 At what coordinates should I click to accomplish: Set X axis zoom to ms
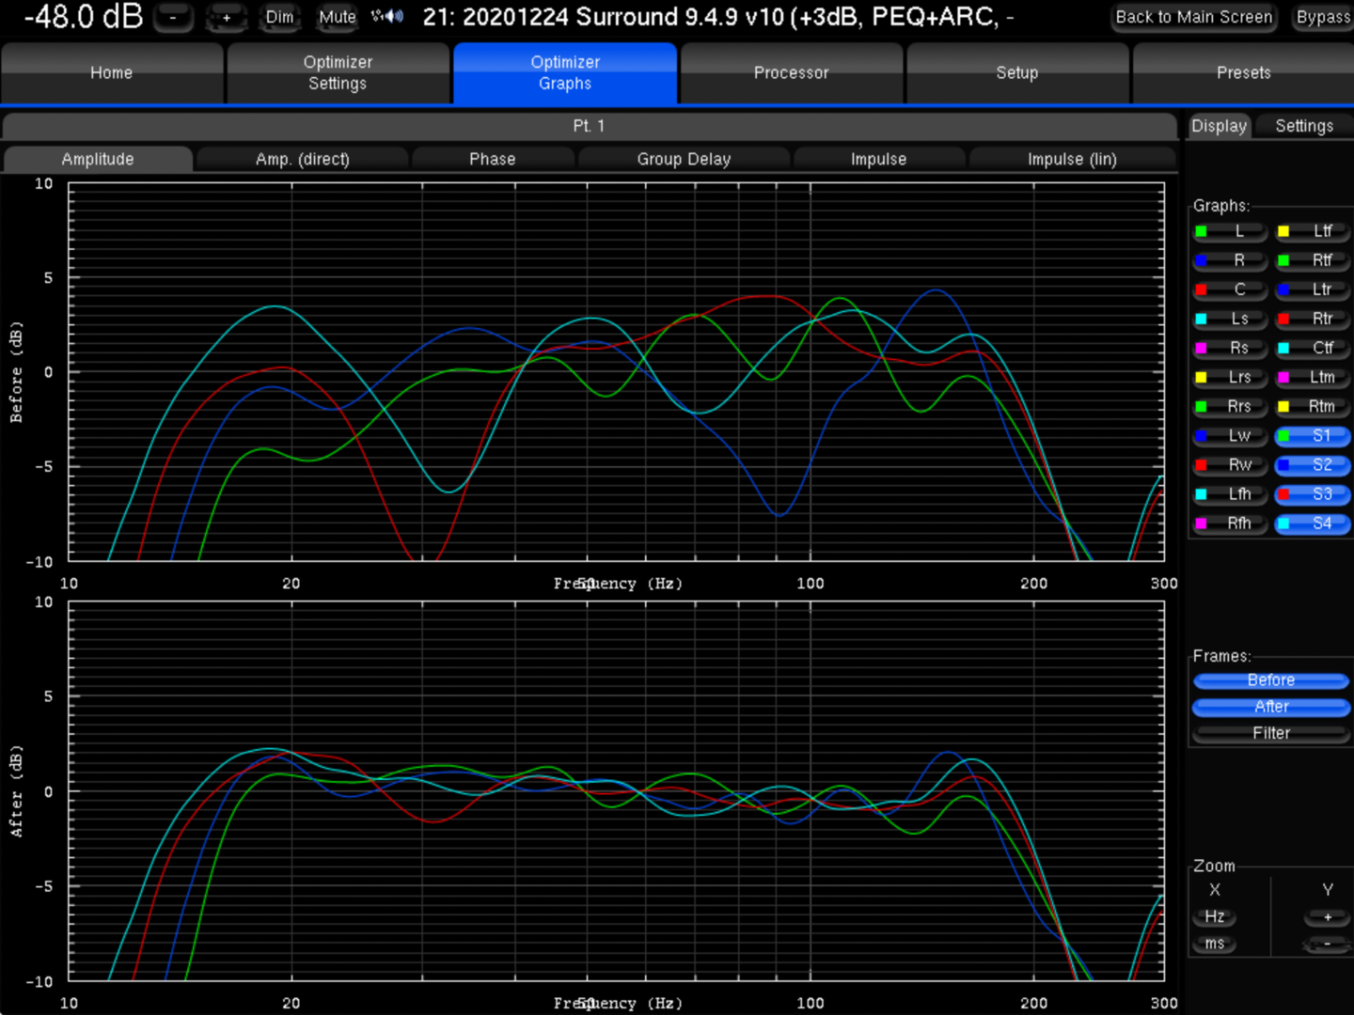(x=1215, y=944)
